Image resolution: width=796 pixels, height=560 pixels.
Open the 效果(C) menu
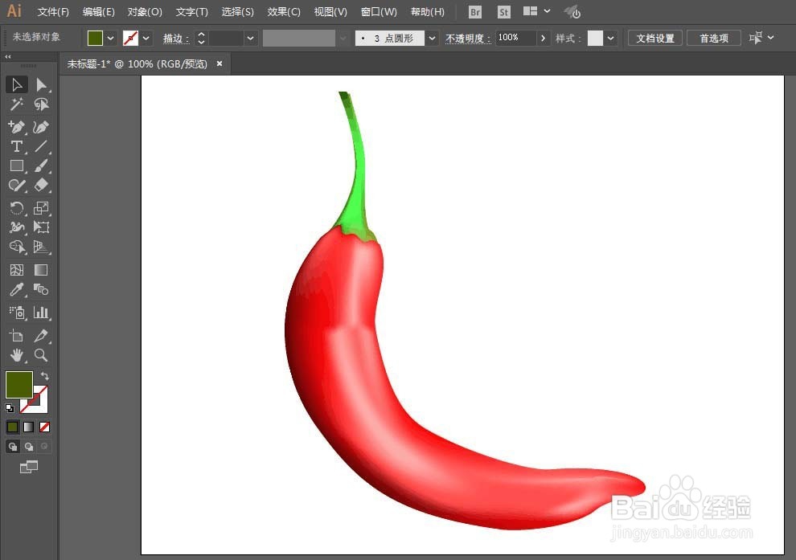(x=284, y=12)
